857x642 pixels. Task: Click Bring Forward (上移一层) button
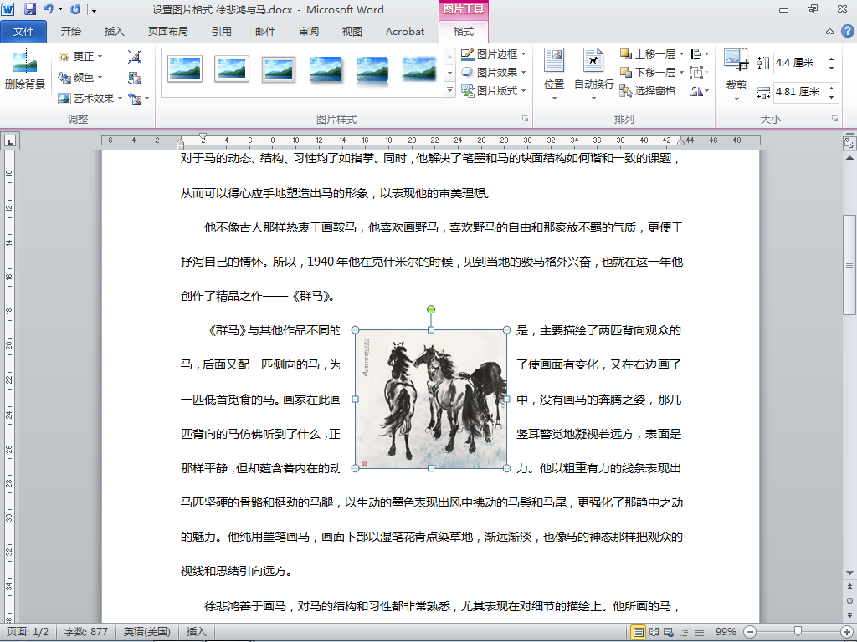pyautogui.click(x=649, y=54)
